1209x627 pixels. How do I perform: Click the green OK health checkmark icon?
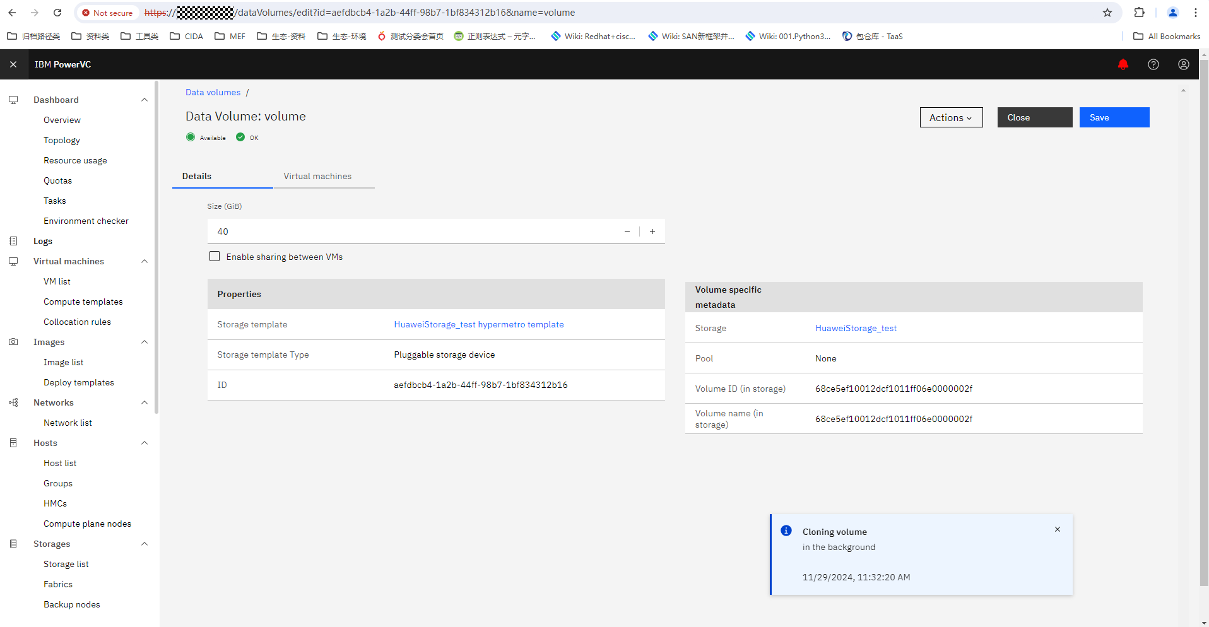(240, 137)
